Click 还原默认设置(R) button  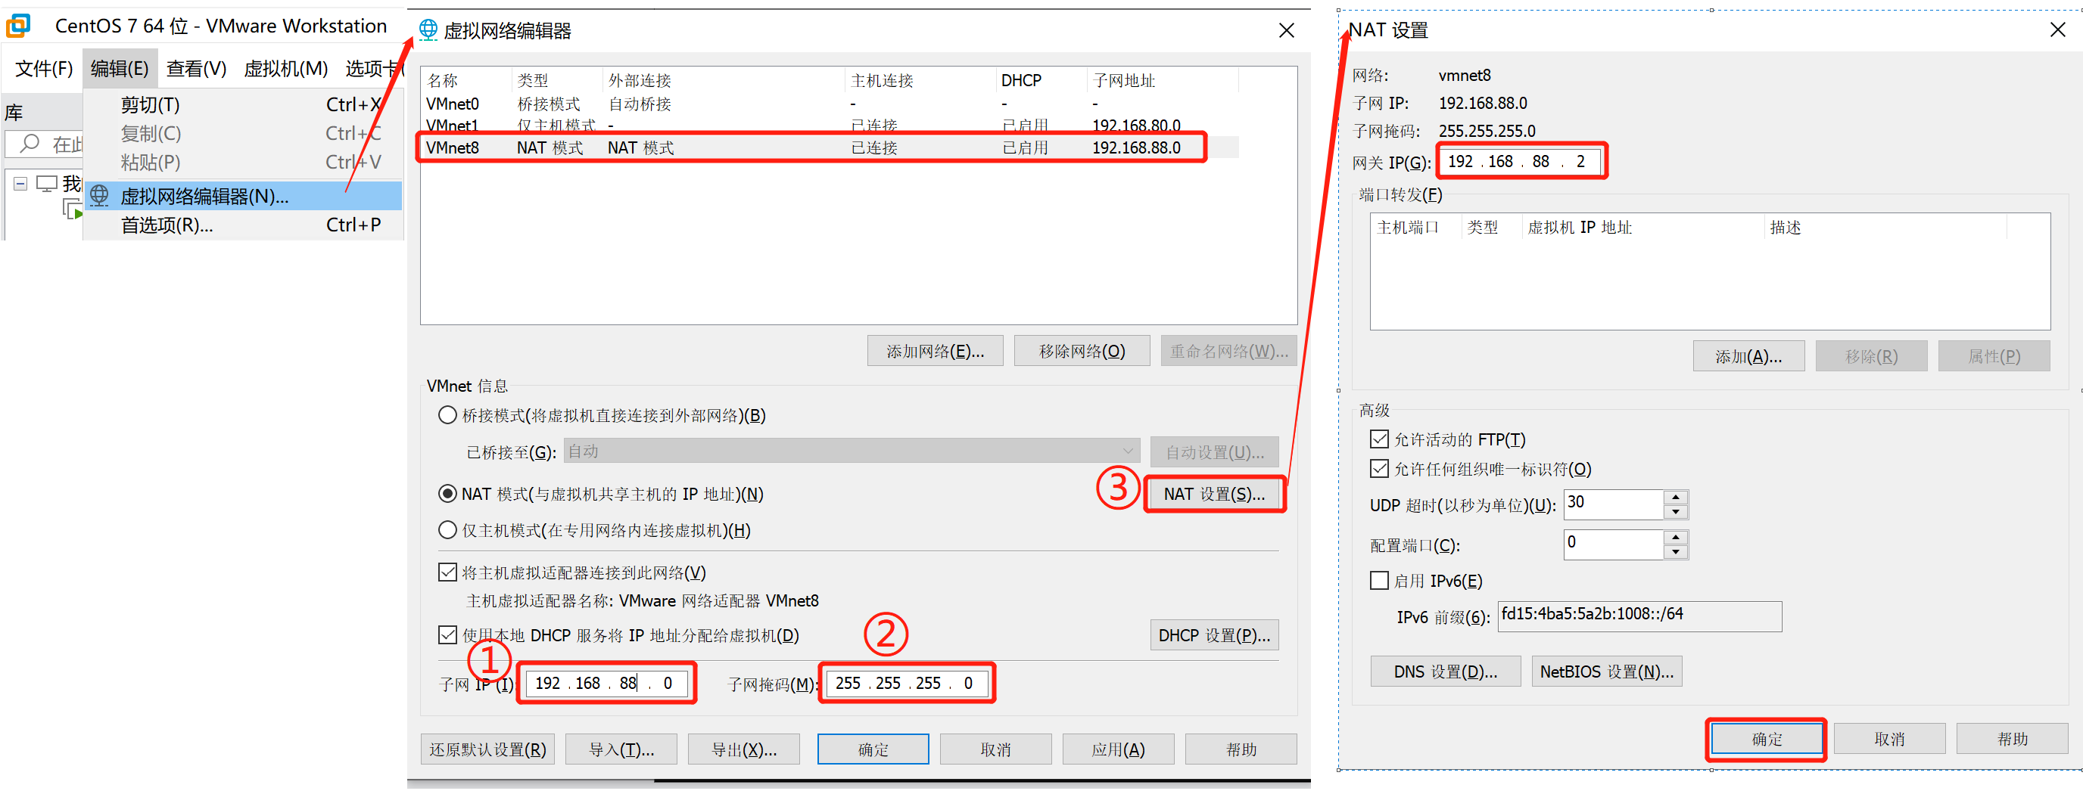click(487, 749)
